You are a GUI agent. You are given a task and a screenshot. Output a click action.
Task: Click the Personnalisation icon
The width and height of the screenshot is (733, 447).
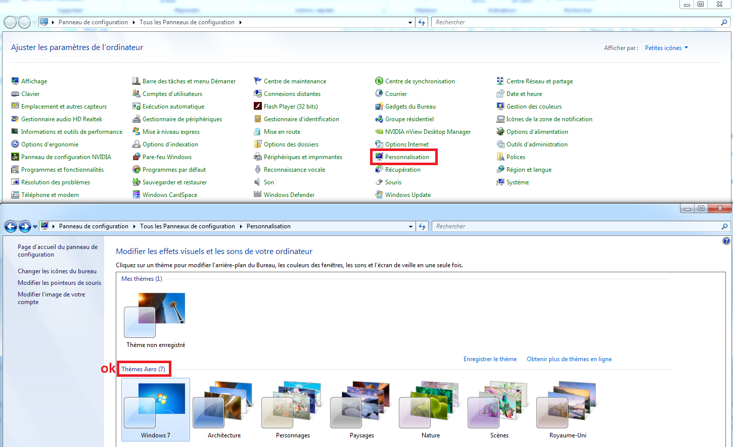coord(379,157)
